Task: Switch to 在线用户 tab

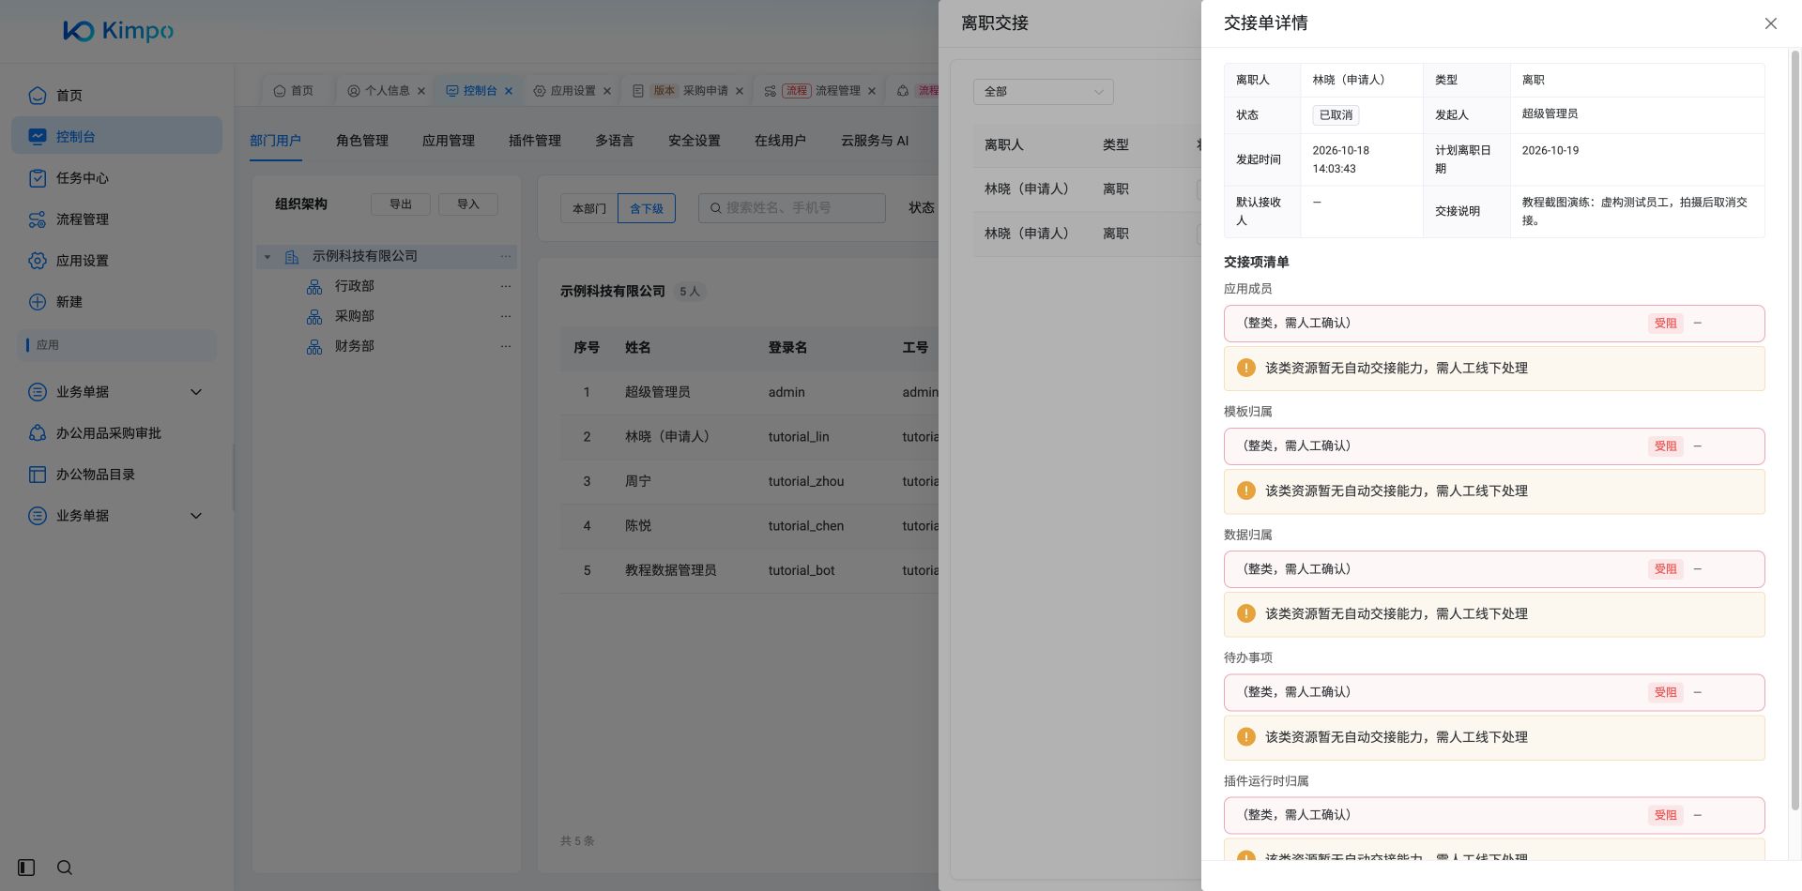Action: tap(780, 141)
